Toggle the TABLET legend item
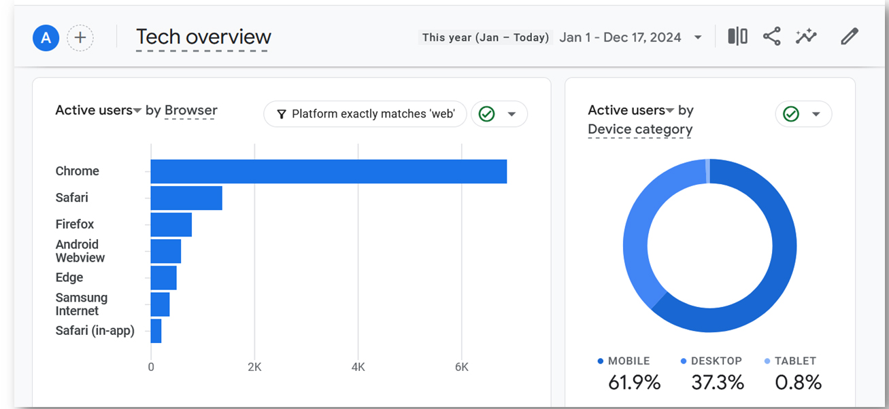889x409 pixels. 790,361
